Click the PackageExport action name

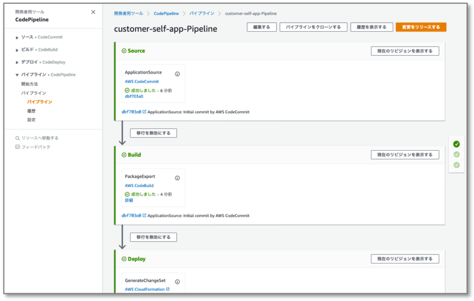click(140, 176)
